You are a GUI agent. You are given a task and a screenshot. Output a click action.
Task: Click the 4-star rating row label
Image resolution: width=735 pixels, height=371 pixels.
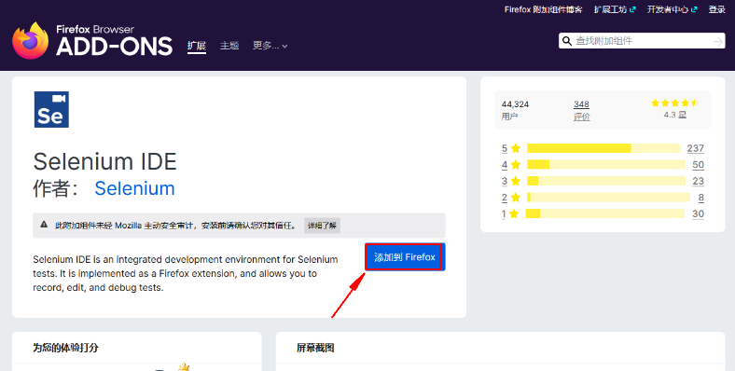click(x=510, y=164)
